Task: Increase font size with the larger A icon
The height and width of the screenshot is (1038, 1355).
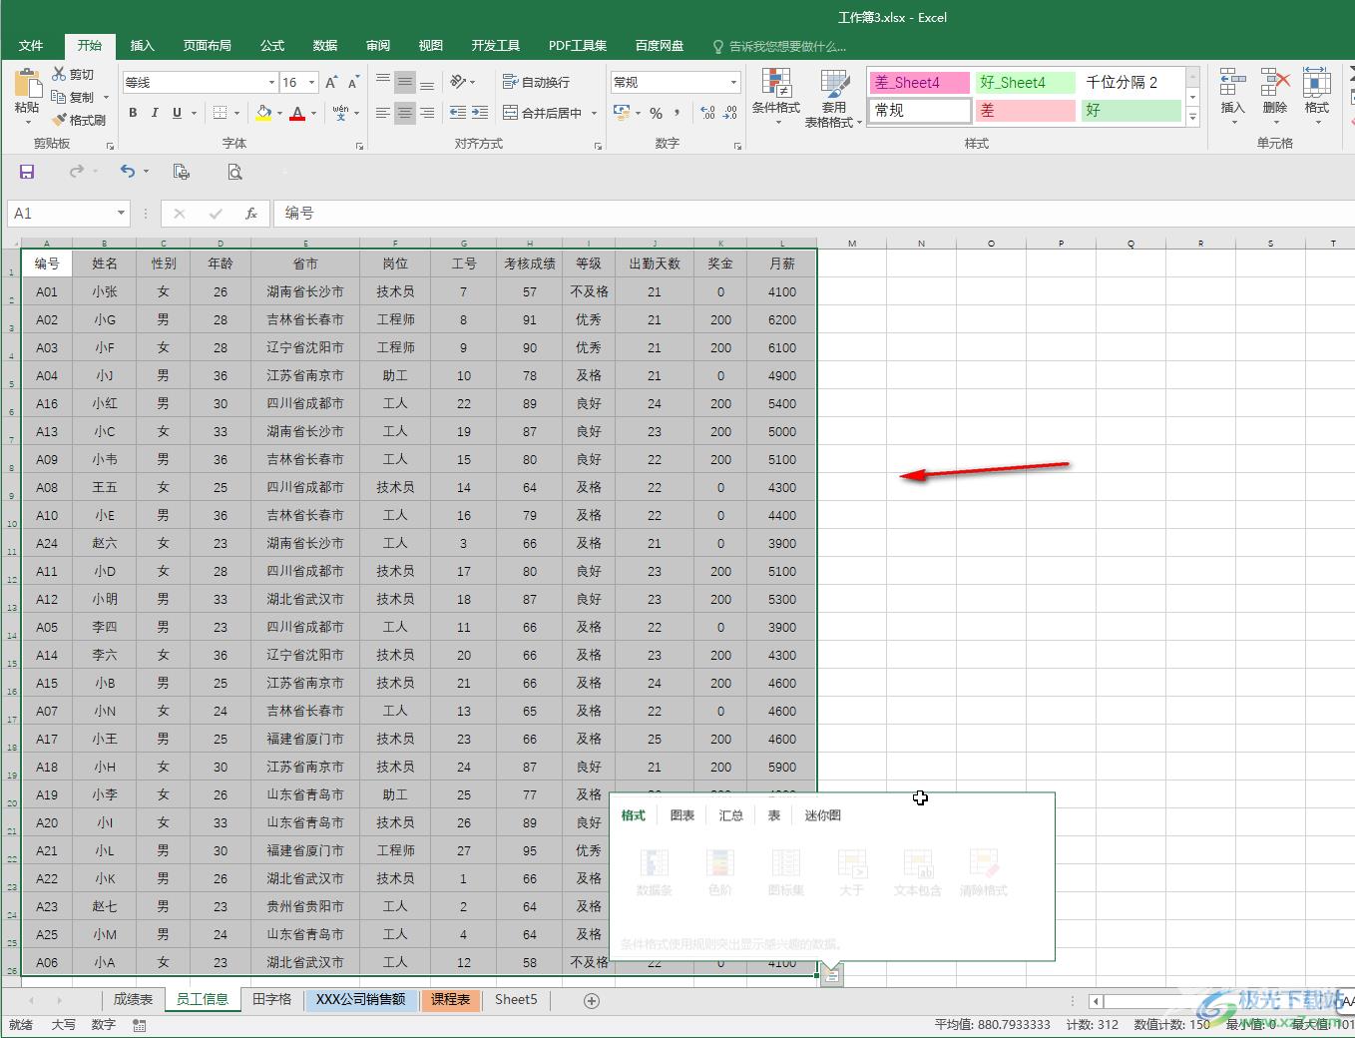Action: click(331, 82)
